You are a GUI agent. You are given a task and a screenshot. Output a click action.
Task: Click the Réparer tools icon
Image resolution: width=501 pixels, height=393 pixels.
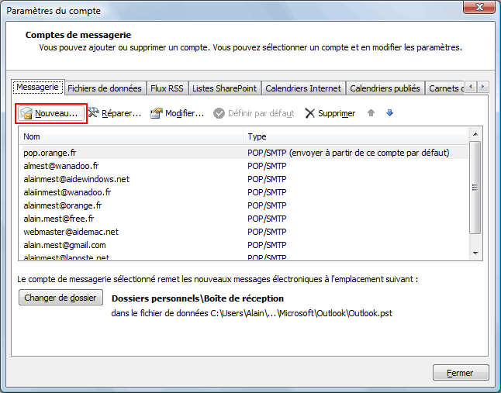[x=93, y=112]
